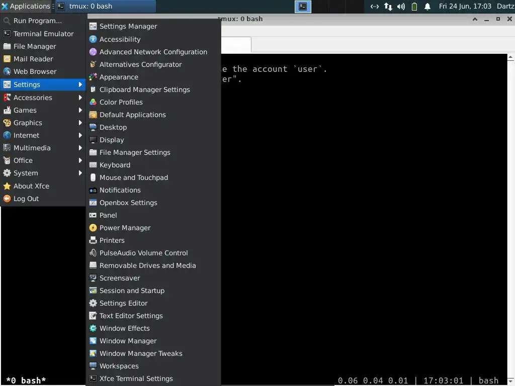Click the battery icon in the panel
Image resolution: width=515 pixels, height=386 pixels.
point(414,7)
